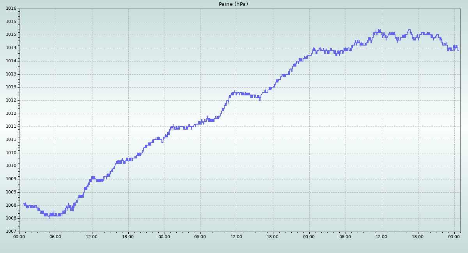The image size is (468, 253).
Task: Click the leftmost 00:00 time label
Action: 19,236
